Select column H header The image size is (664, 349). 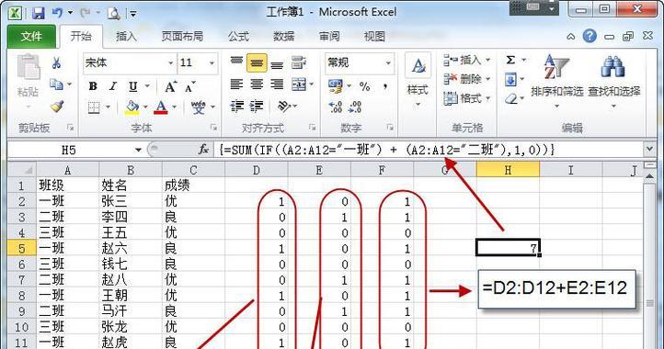point(508,170)
